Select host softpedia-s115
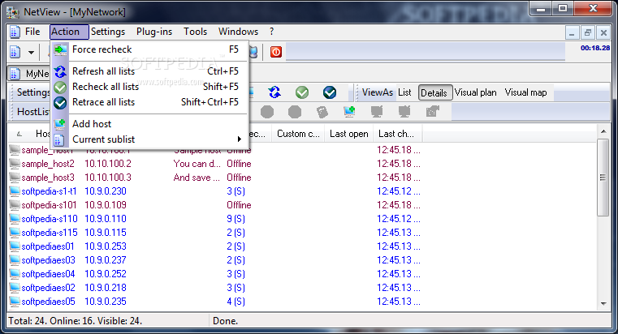Image resolution: width=618 pixels, height=334 pixels. (x=50, y=233)
